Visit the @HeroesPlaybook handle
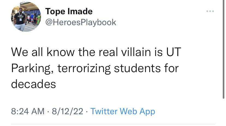Viewport: 226px width, 126px height. point(81,22)
